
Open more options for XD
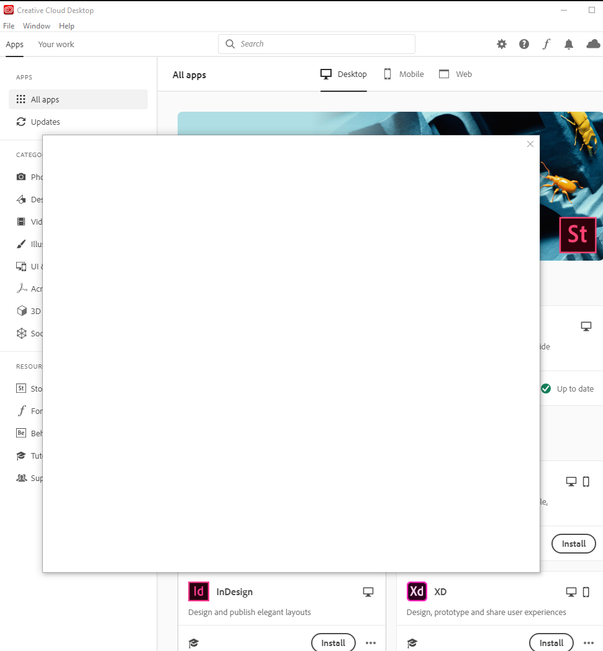pyautogui.click(x=589, y=642)
